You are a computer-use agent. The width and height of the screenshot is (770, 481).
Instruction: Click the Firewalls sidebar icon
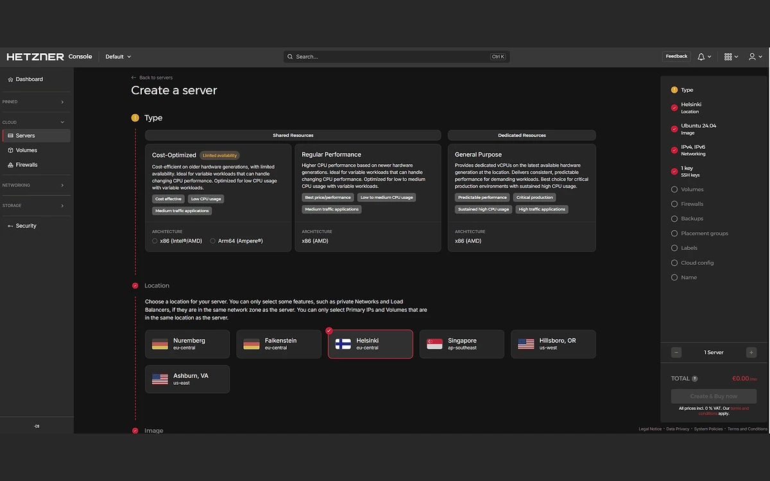[x=10, y=165]
